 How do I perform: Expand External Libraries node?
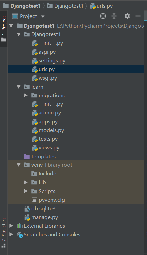coord(11,226)
